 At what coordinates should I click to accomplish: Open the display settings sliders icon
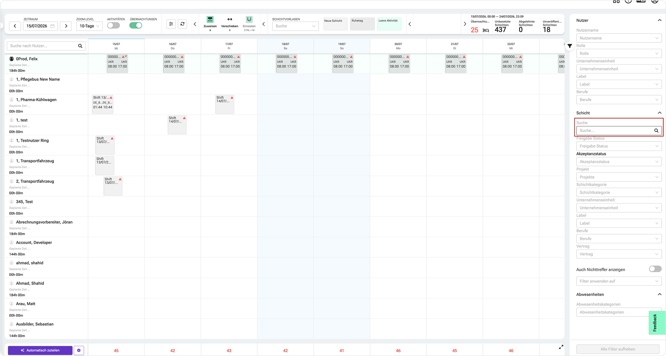pos(171,24)
